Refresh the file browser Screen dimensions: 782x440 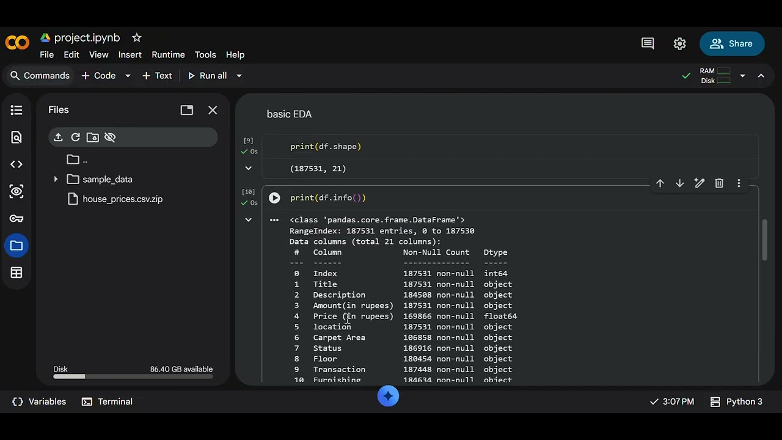tap(75, 137)
